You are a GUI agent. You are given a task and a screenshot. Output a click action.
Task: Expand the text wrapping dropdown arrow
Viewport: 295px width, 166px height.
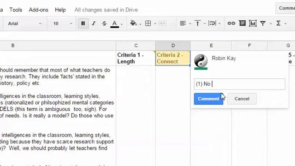tap(219, 24)
